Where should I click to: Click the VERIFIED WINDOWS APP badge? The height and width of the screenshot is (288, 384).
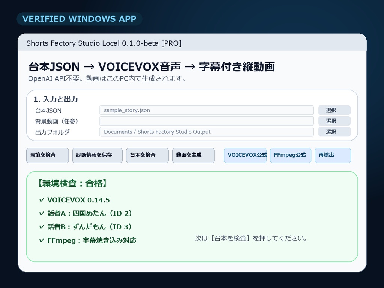(79, 19)
